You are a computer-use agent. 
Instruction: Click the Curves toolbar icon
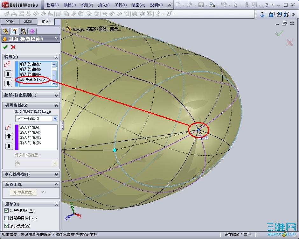(x=169, y=14)
